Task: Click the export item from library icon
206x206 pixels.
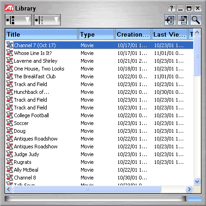Action: pos(183,20)
